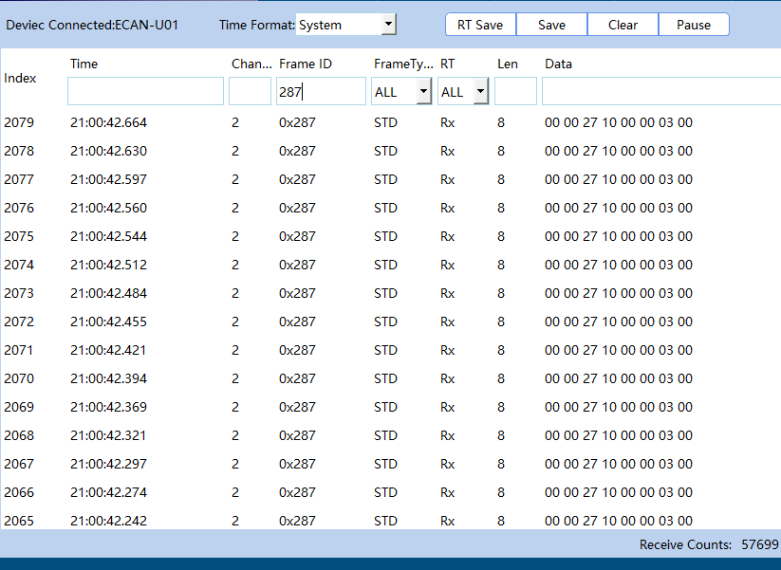781x570 pixels.
Task: Click the Receive Counts value in status bar
Action: 759,544
